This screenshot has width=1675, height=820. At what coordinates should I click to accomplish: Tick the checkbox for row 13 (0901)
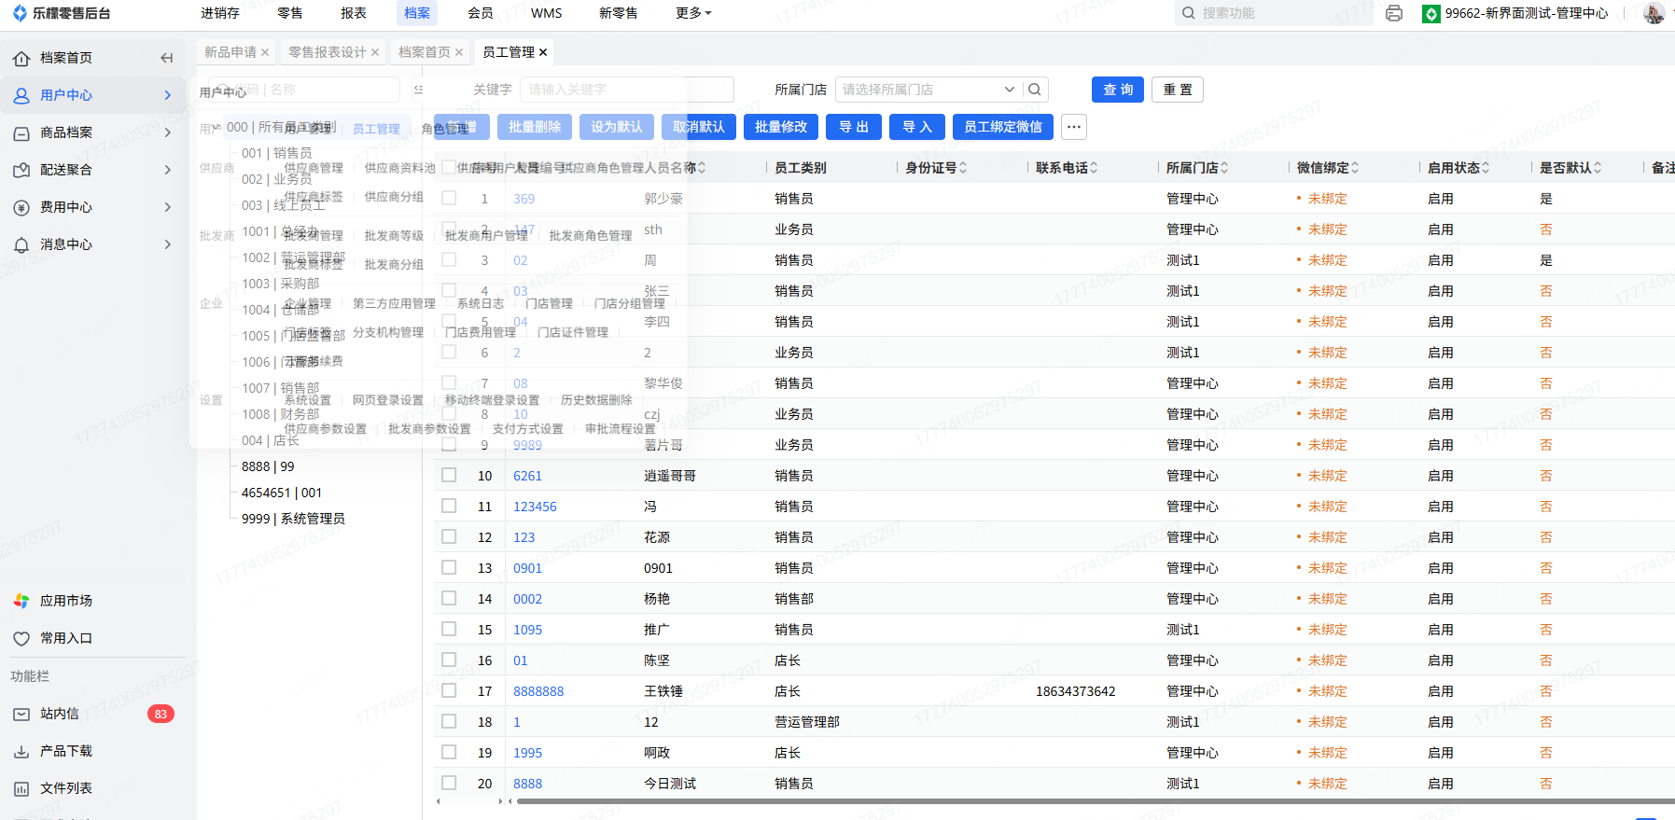[x=449, y=567]
